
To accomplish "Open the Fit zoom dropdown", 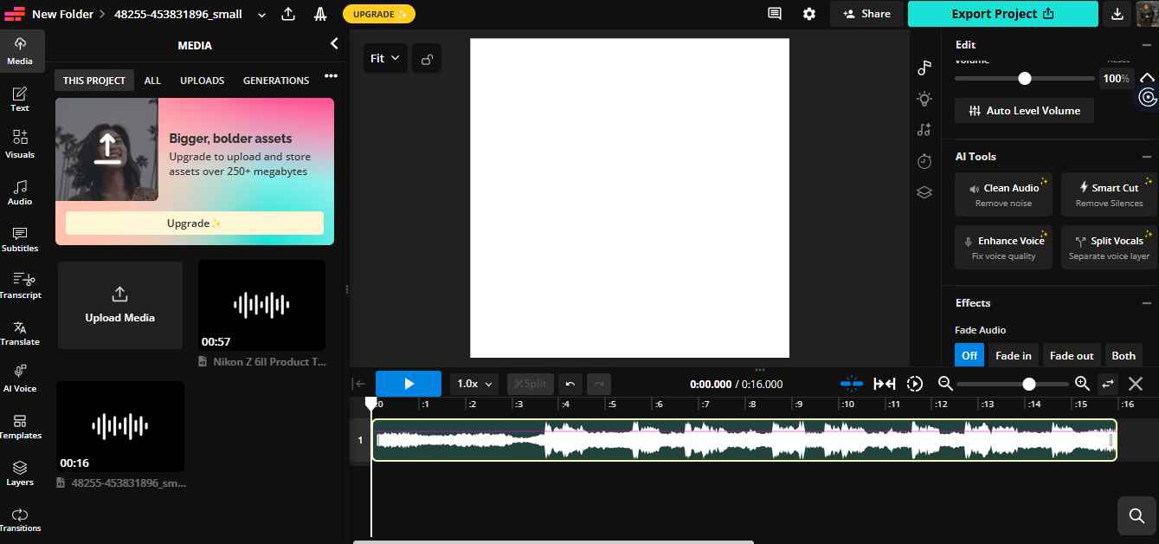I will (x=385, y=58).
